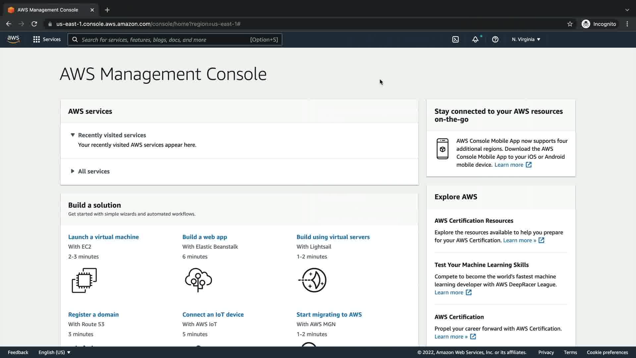Open the Register a domain link
Screen dimensions: 636x358
(93, 315)
